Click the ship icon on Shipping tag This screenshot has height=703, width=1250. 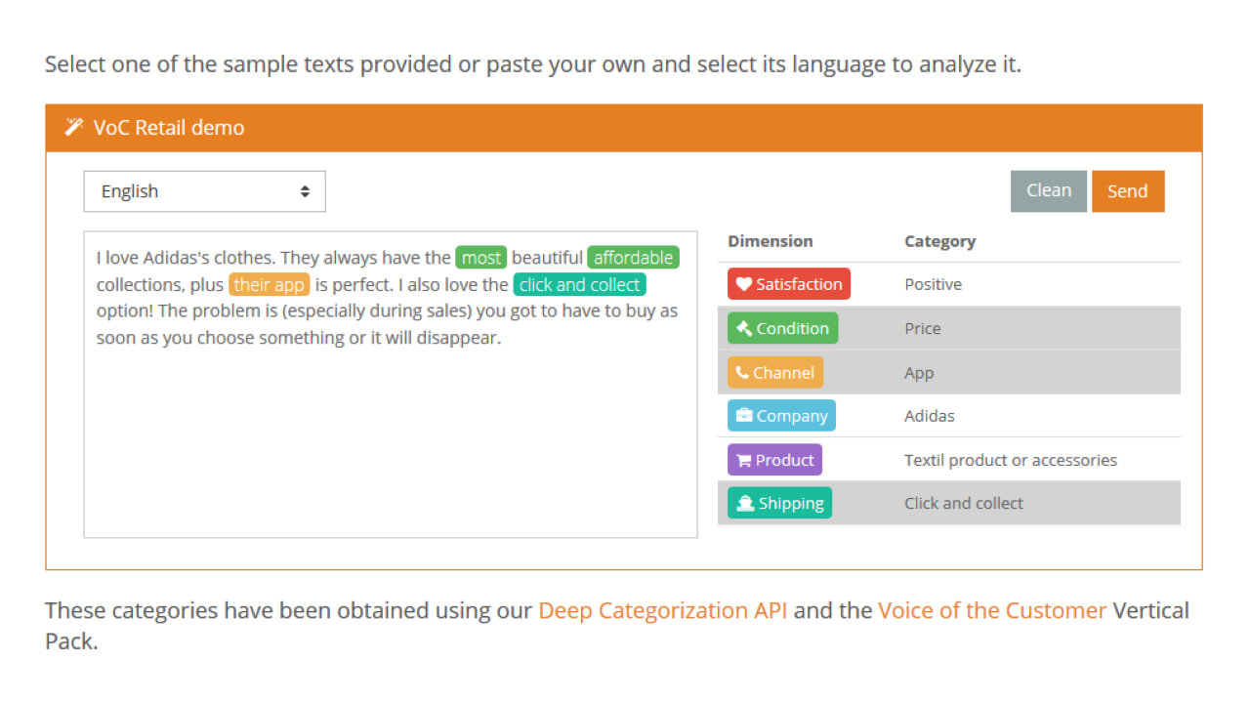point(745,504)
